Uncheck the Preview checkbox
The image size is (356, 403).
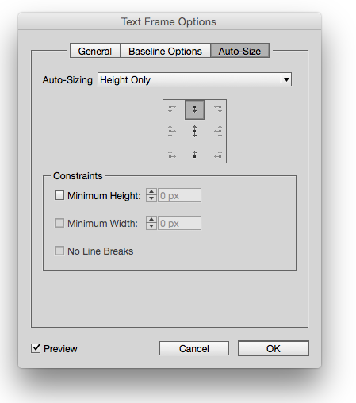coord(36,348)
